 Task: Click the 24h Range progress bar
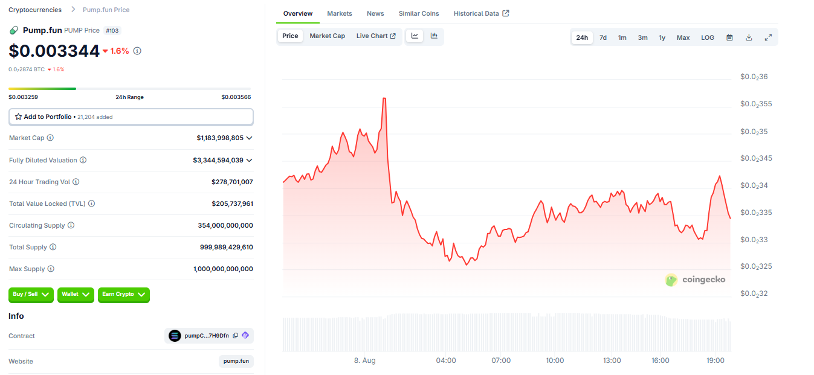coord(129,89)
